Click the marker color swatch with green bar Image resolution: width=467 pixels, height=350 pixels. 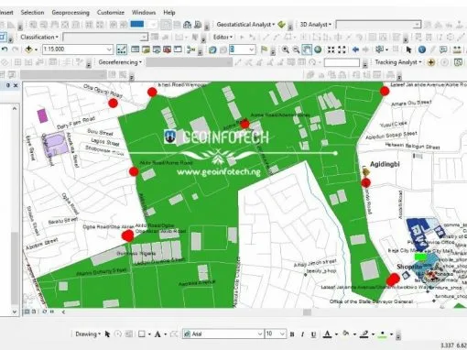click(x=382, y=334)
